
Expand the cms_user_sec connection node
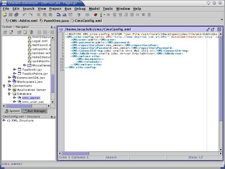[14, 101]
